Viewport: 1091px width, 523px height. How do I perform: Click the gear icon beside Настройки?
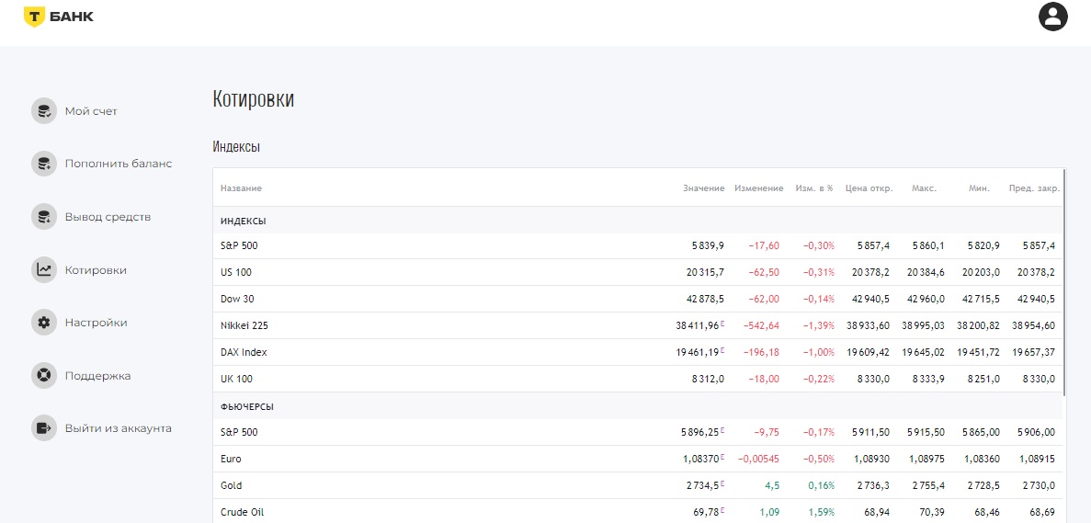click(x=43, y=323)
